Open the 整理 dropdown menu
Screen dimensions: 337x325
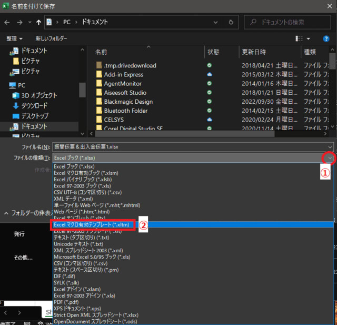(14, 38)
